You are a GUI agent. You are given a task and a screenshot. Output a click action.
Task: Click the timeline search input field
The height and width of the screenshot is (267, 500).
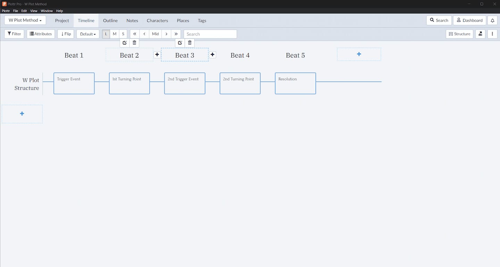click(210, 34)
